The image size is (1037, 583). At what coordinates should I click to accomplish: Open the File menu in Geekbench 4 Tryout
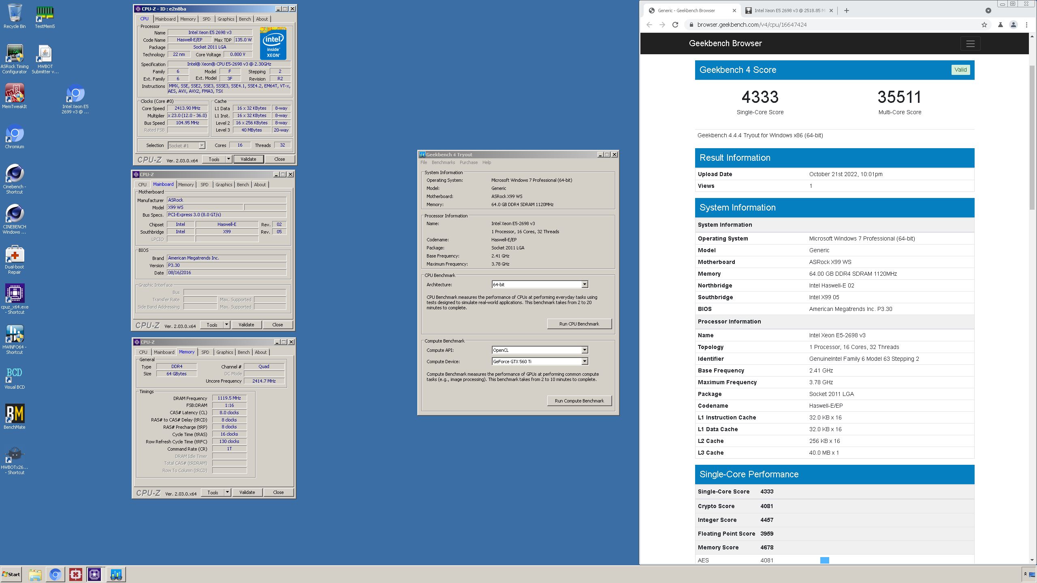[424, 162]
